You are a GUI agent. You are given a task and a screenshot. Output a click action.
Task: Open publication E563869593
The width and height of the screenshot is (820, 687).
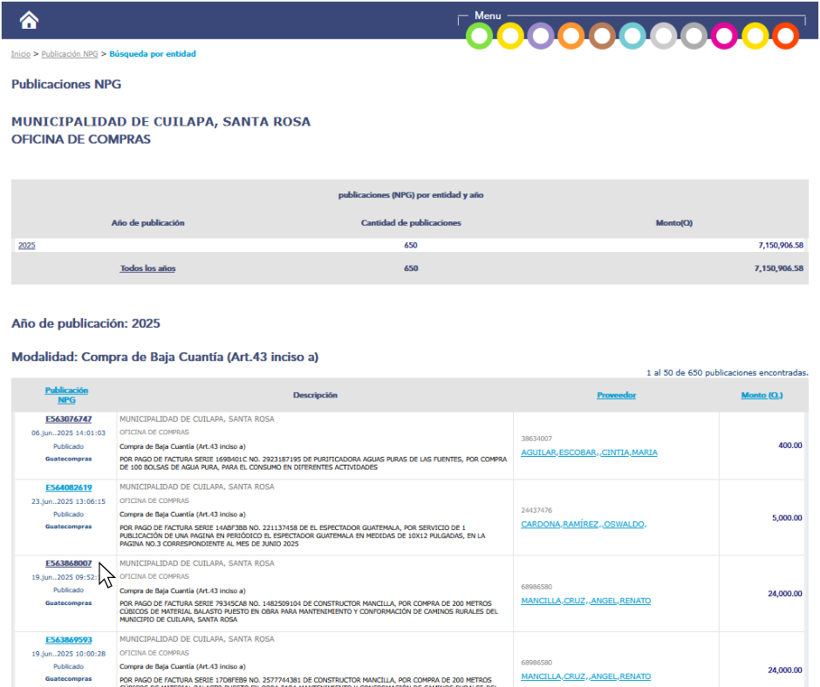click(68, 640)
